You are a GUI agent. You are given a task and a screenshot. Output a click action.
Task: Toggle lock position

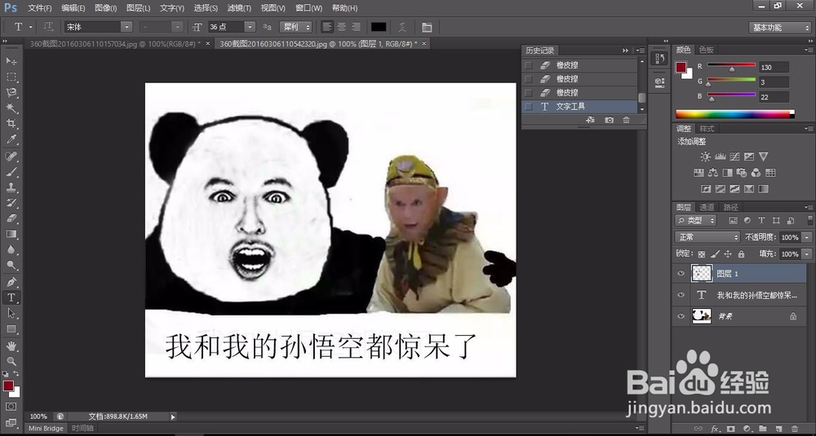pyautogui.click(x=728, y=254)
